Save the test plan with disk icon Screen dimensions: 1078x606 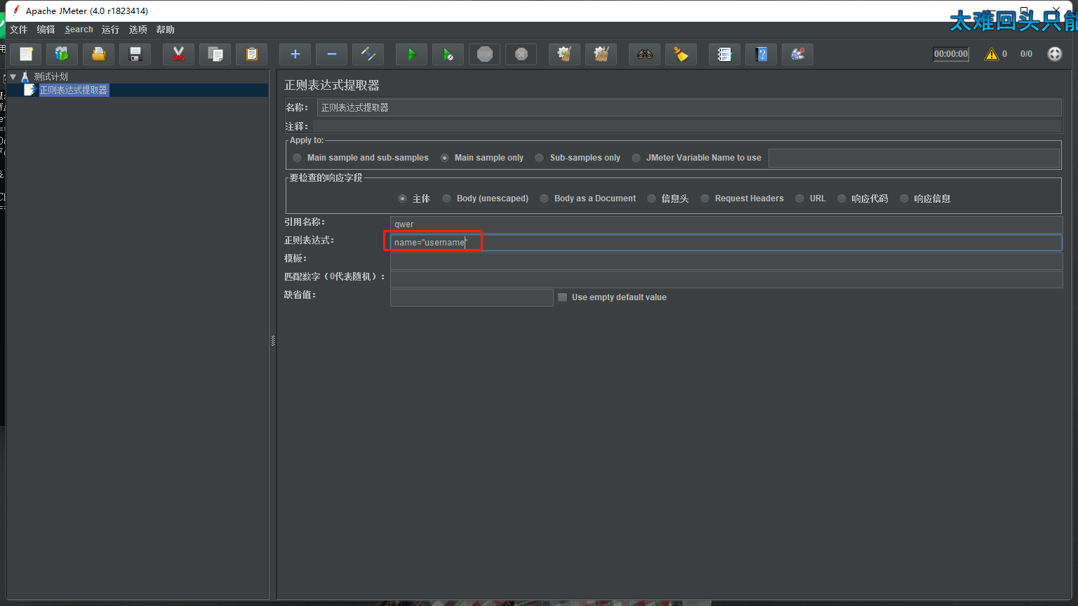135,54
